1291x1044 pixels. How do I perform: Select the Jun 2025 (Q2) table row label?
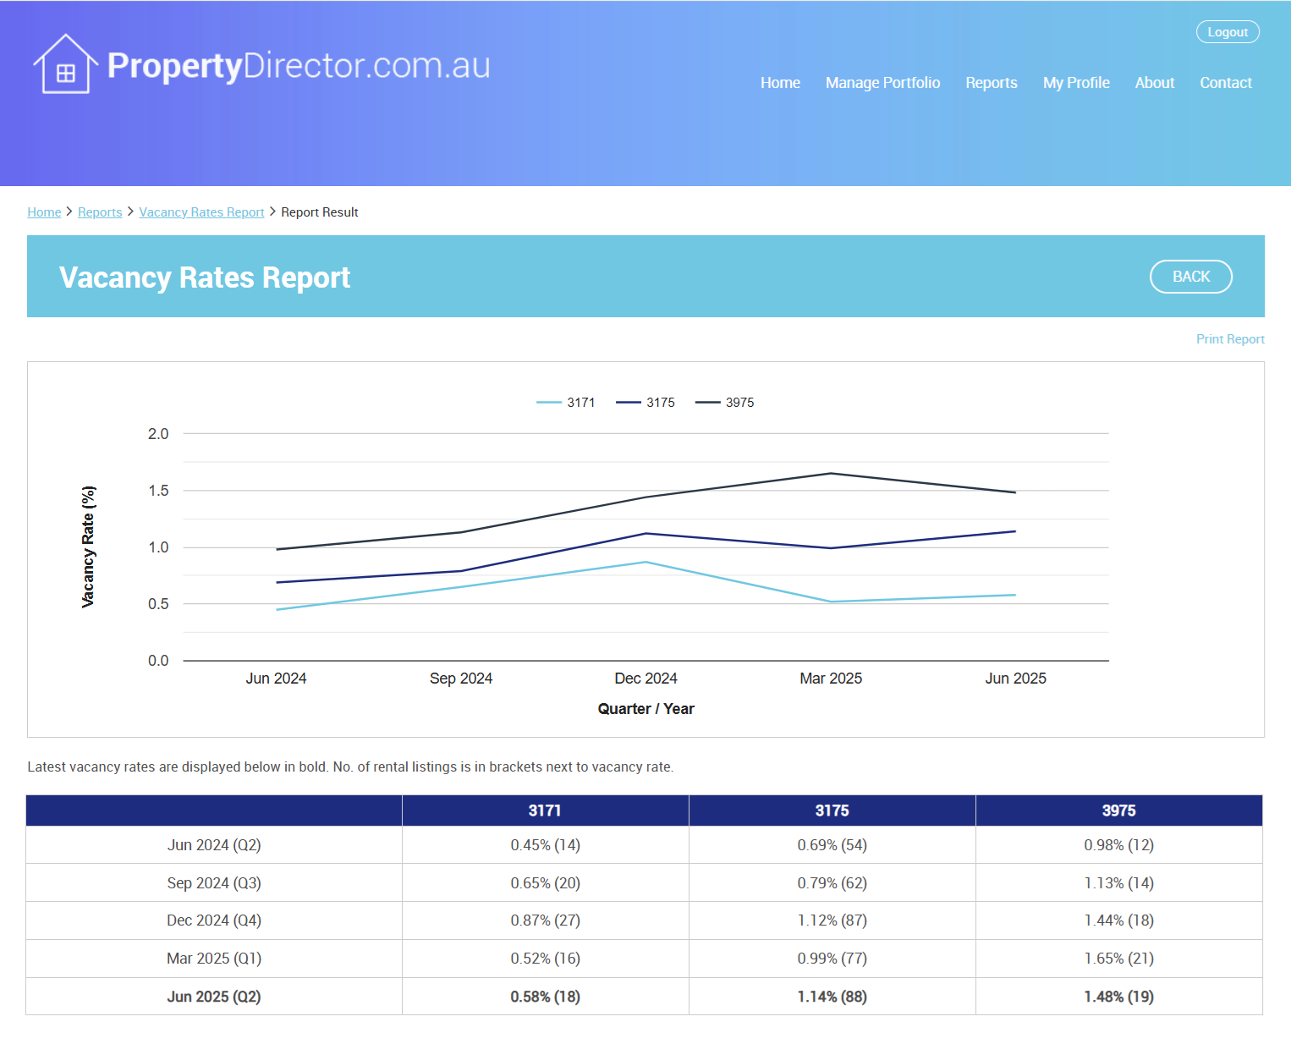coord(214,997)
